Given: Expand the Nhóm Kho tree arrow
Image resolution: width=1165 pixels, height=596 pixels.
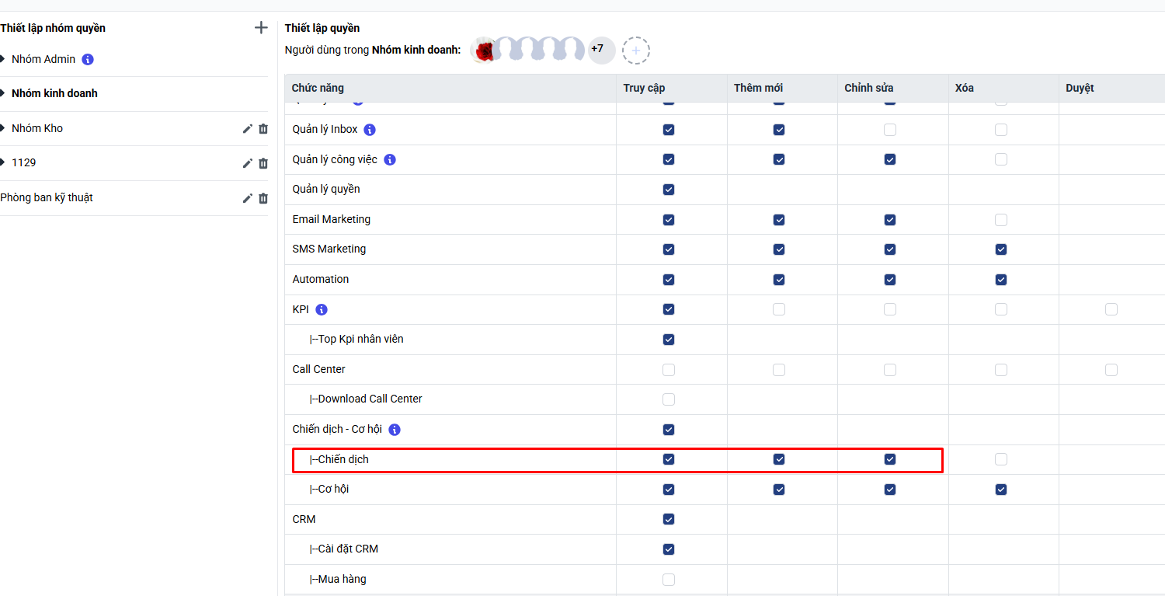Looking at the screenshot, I should click(x=3, y=128).
